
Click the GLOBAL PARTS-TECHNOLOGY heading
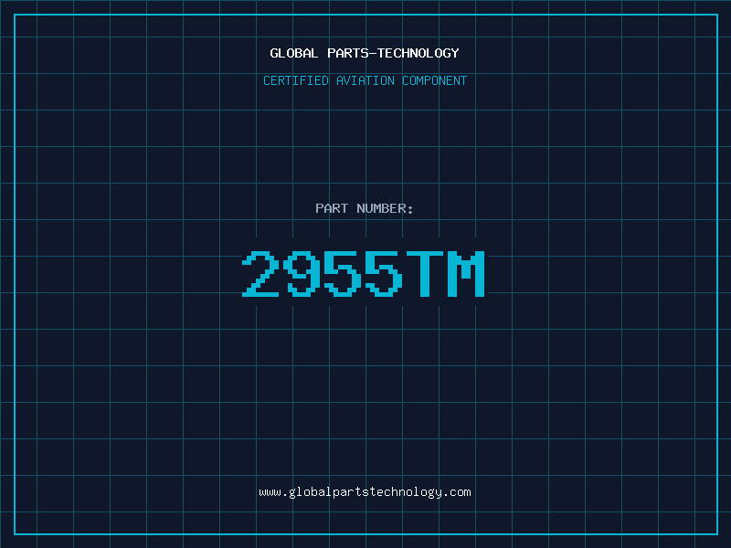[365, 53]
